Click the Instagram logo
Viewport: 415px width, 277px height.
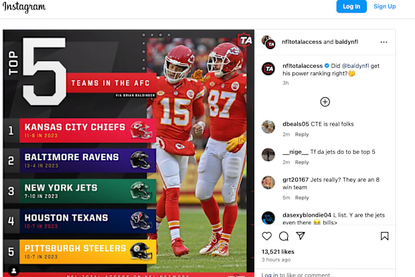23,7
